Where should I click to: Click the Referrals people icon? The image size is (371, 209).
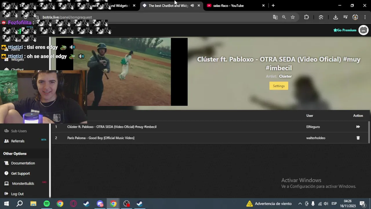pyautogui.click(x=6, y=141)
